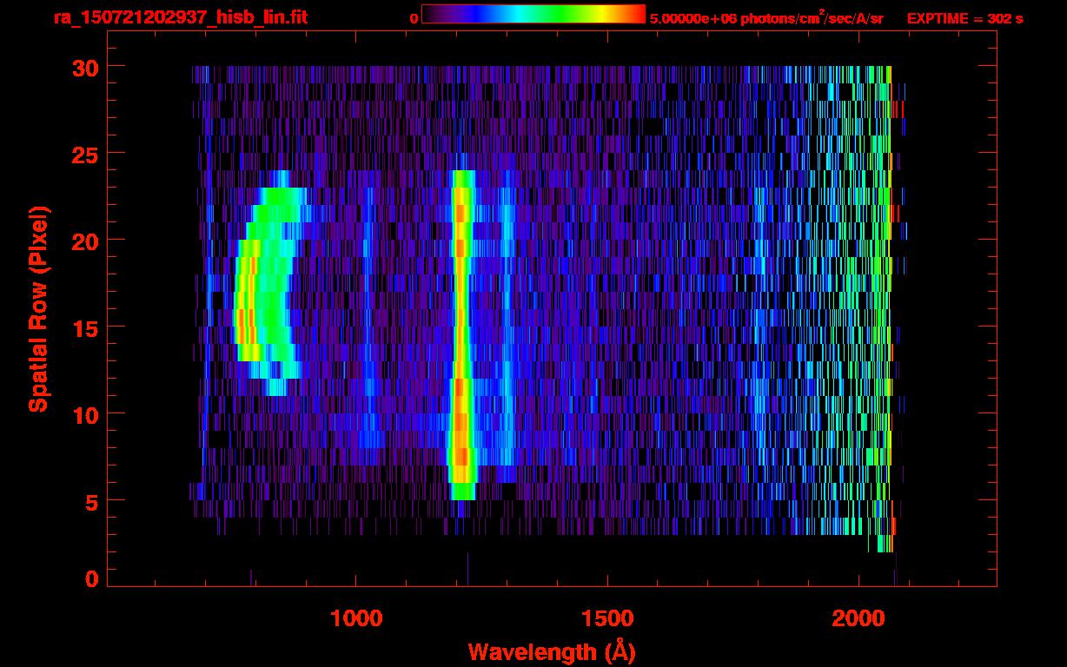
Task: Click the 5.00000e+06 photons unit label
Action: pos(766,17)
